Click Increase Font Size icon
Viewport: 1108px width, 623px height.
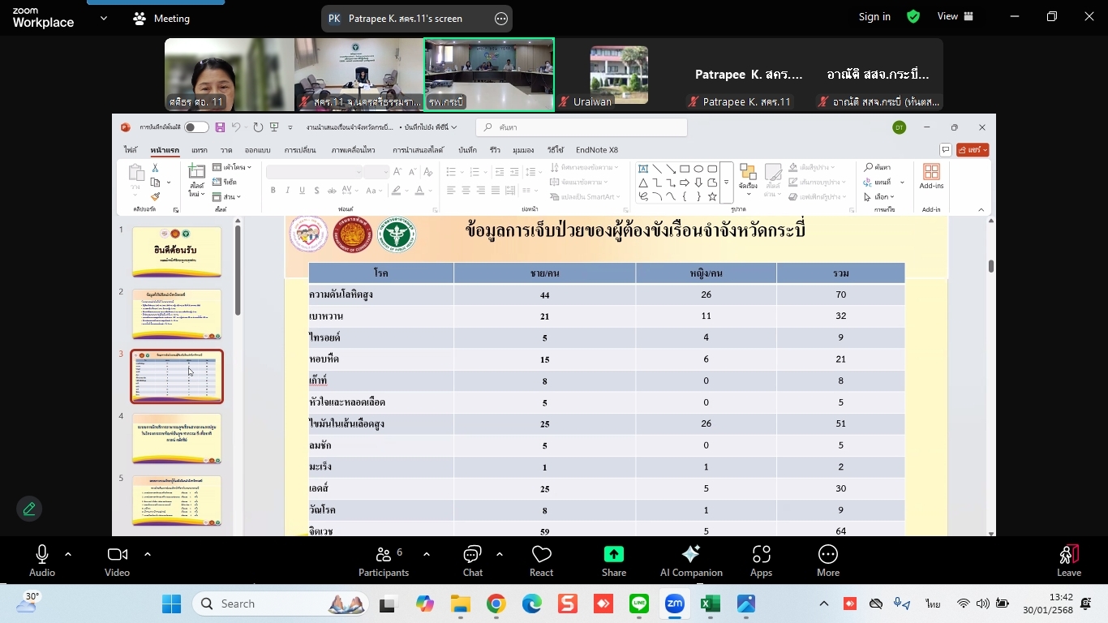point(397,172)
